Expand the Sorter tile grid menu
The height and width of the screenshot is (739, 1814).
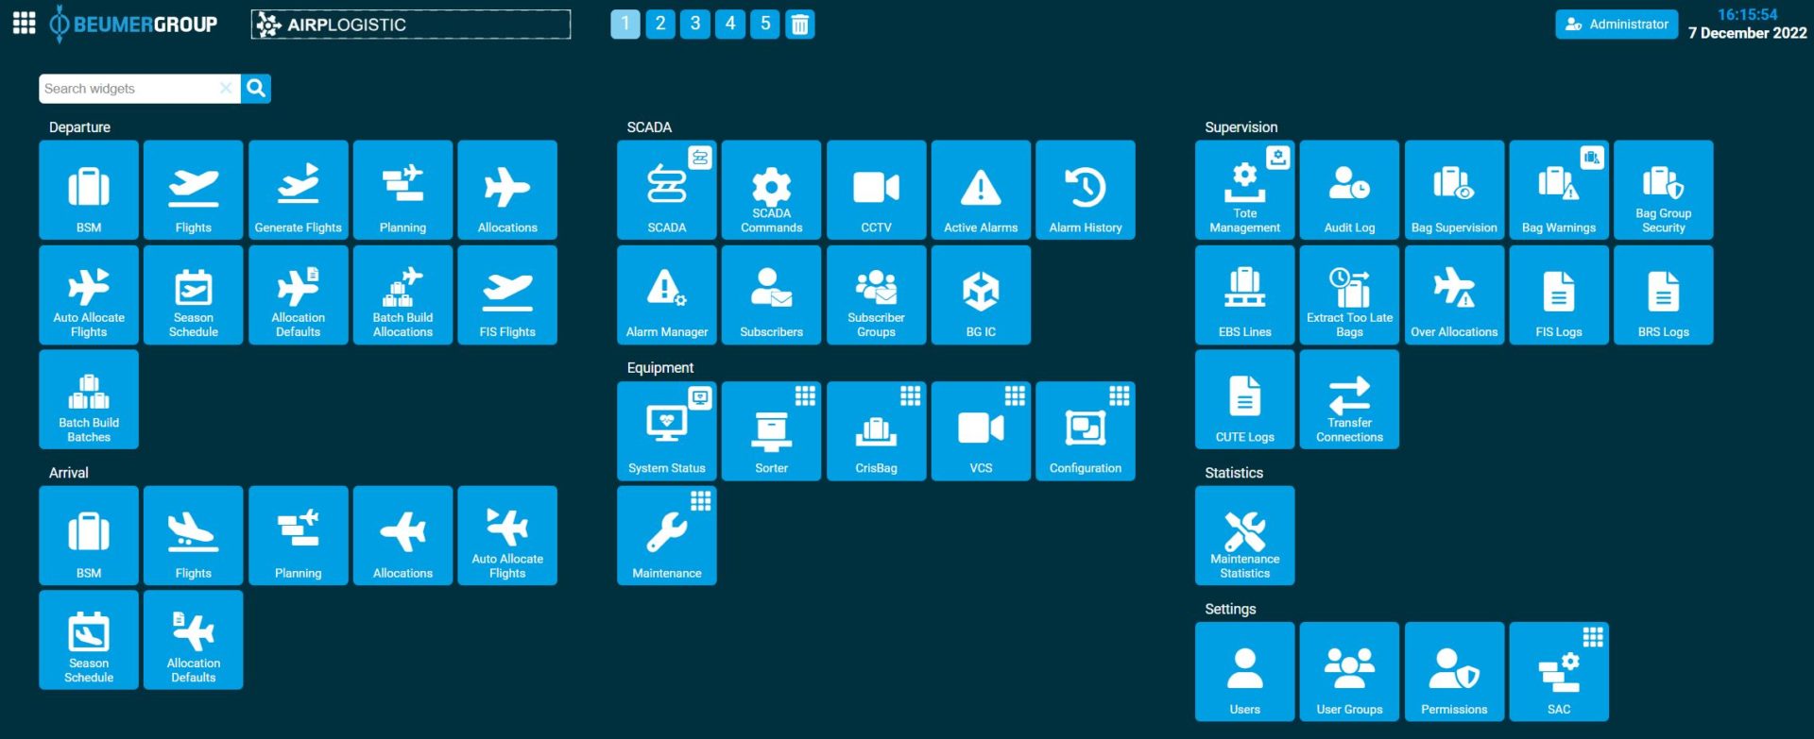(x=805, y=396)
